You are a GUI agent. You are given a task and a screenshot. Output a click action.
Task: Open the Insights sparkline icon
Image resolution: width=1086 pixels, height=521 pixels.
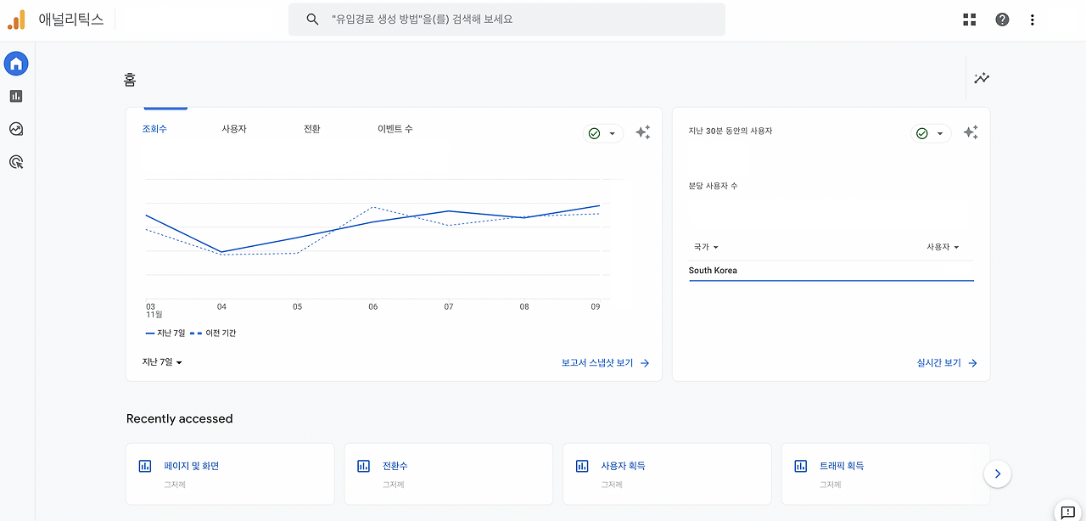(x=982, y=78)
